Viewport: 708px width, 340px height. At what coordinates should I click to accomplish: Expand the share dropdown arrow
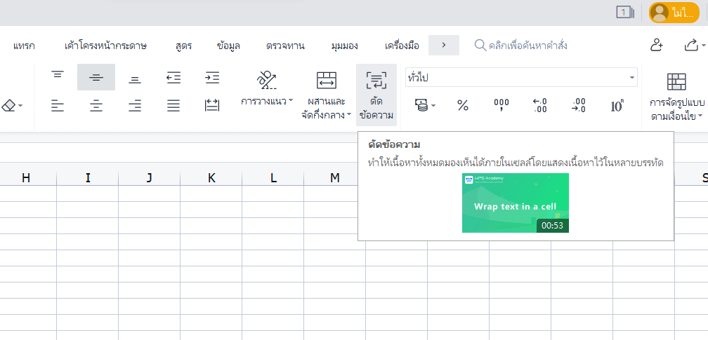704,46
